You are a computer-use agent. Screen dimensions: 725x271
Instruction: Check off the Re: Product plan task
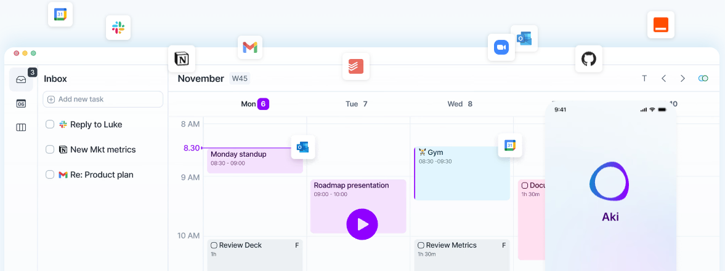pyautogui.click(x=50, y=175)
